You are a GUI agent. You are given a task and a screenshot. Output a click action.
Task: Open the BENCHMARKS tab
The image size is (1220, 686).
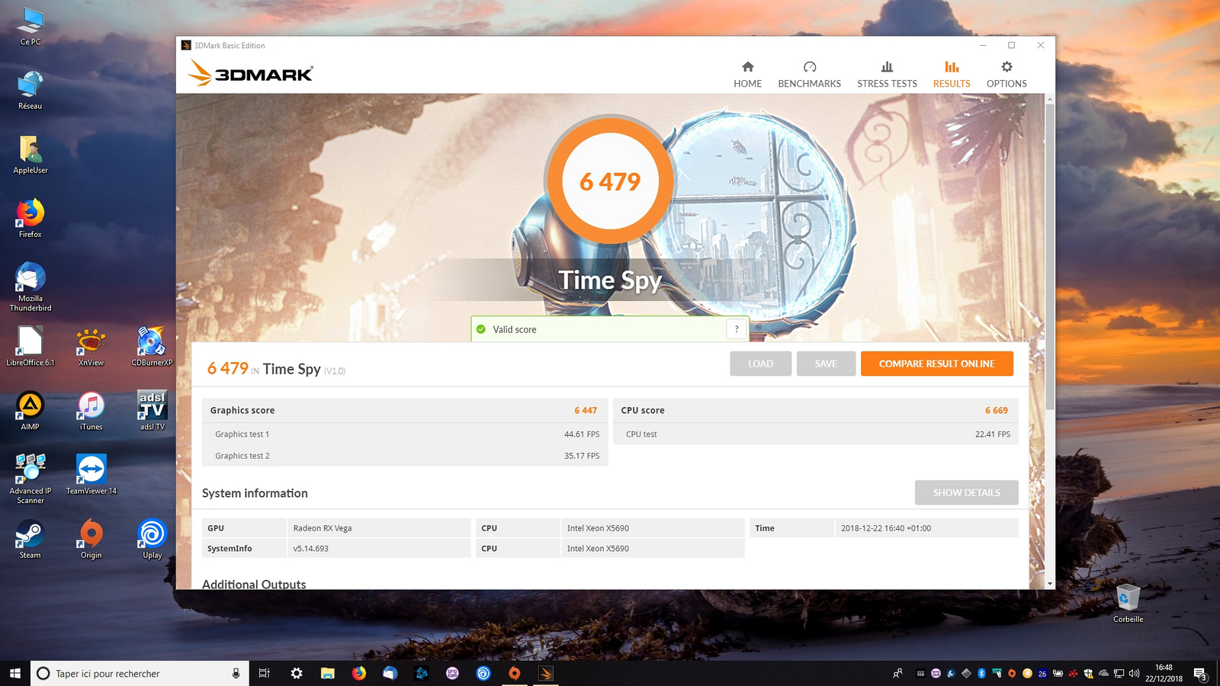[810, 75]
